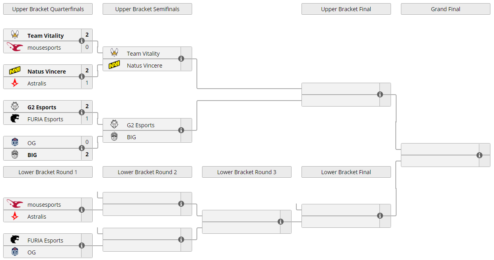Screen dimensions: 494x260
Task: Show info for FURIA Esports vs OG lower bracket match
Action: pos(82,246)
